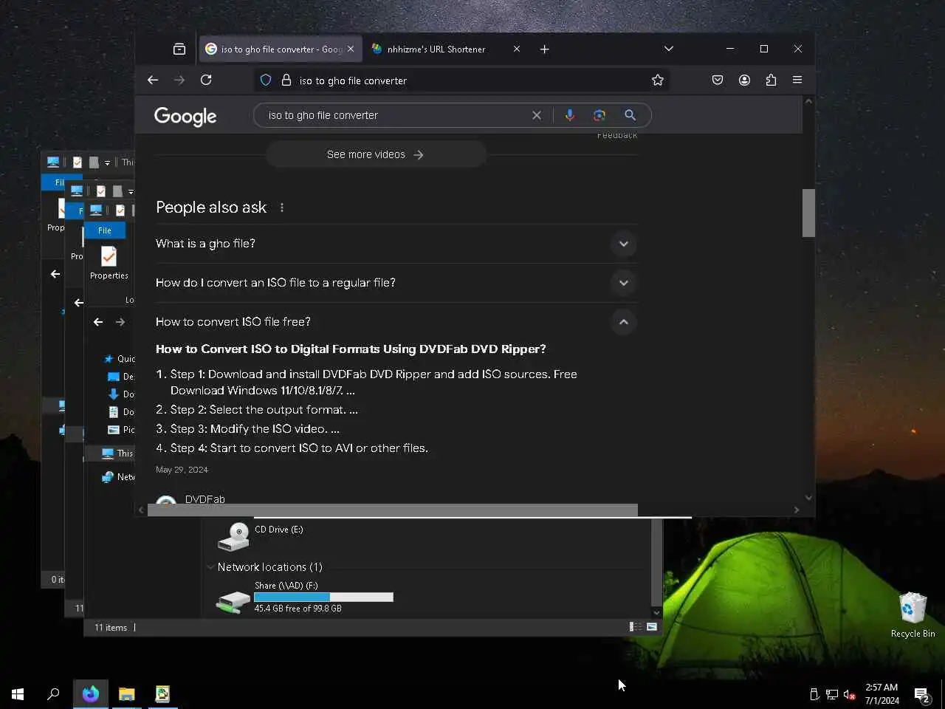Select Share (\\AD) (F:) network drive
This screenshot has width=945, height=709.
[304, 597]
